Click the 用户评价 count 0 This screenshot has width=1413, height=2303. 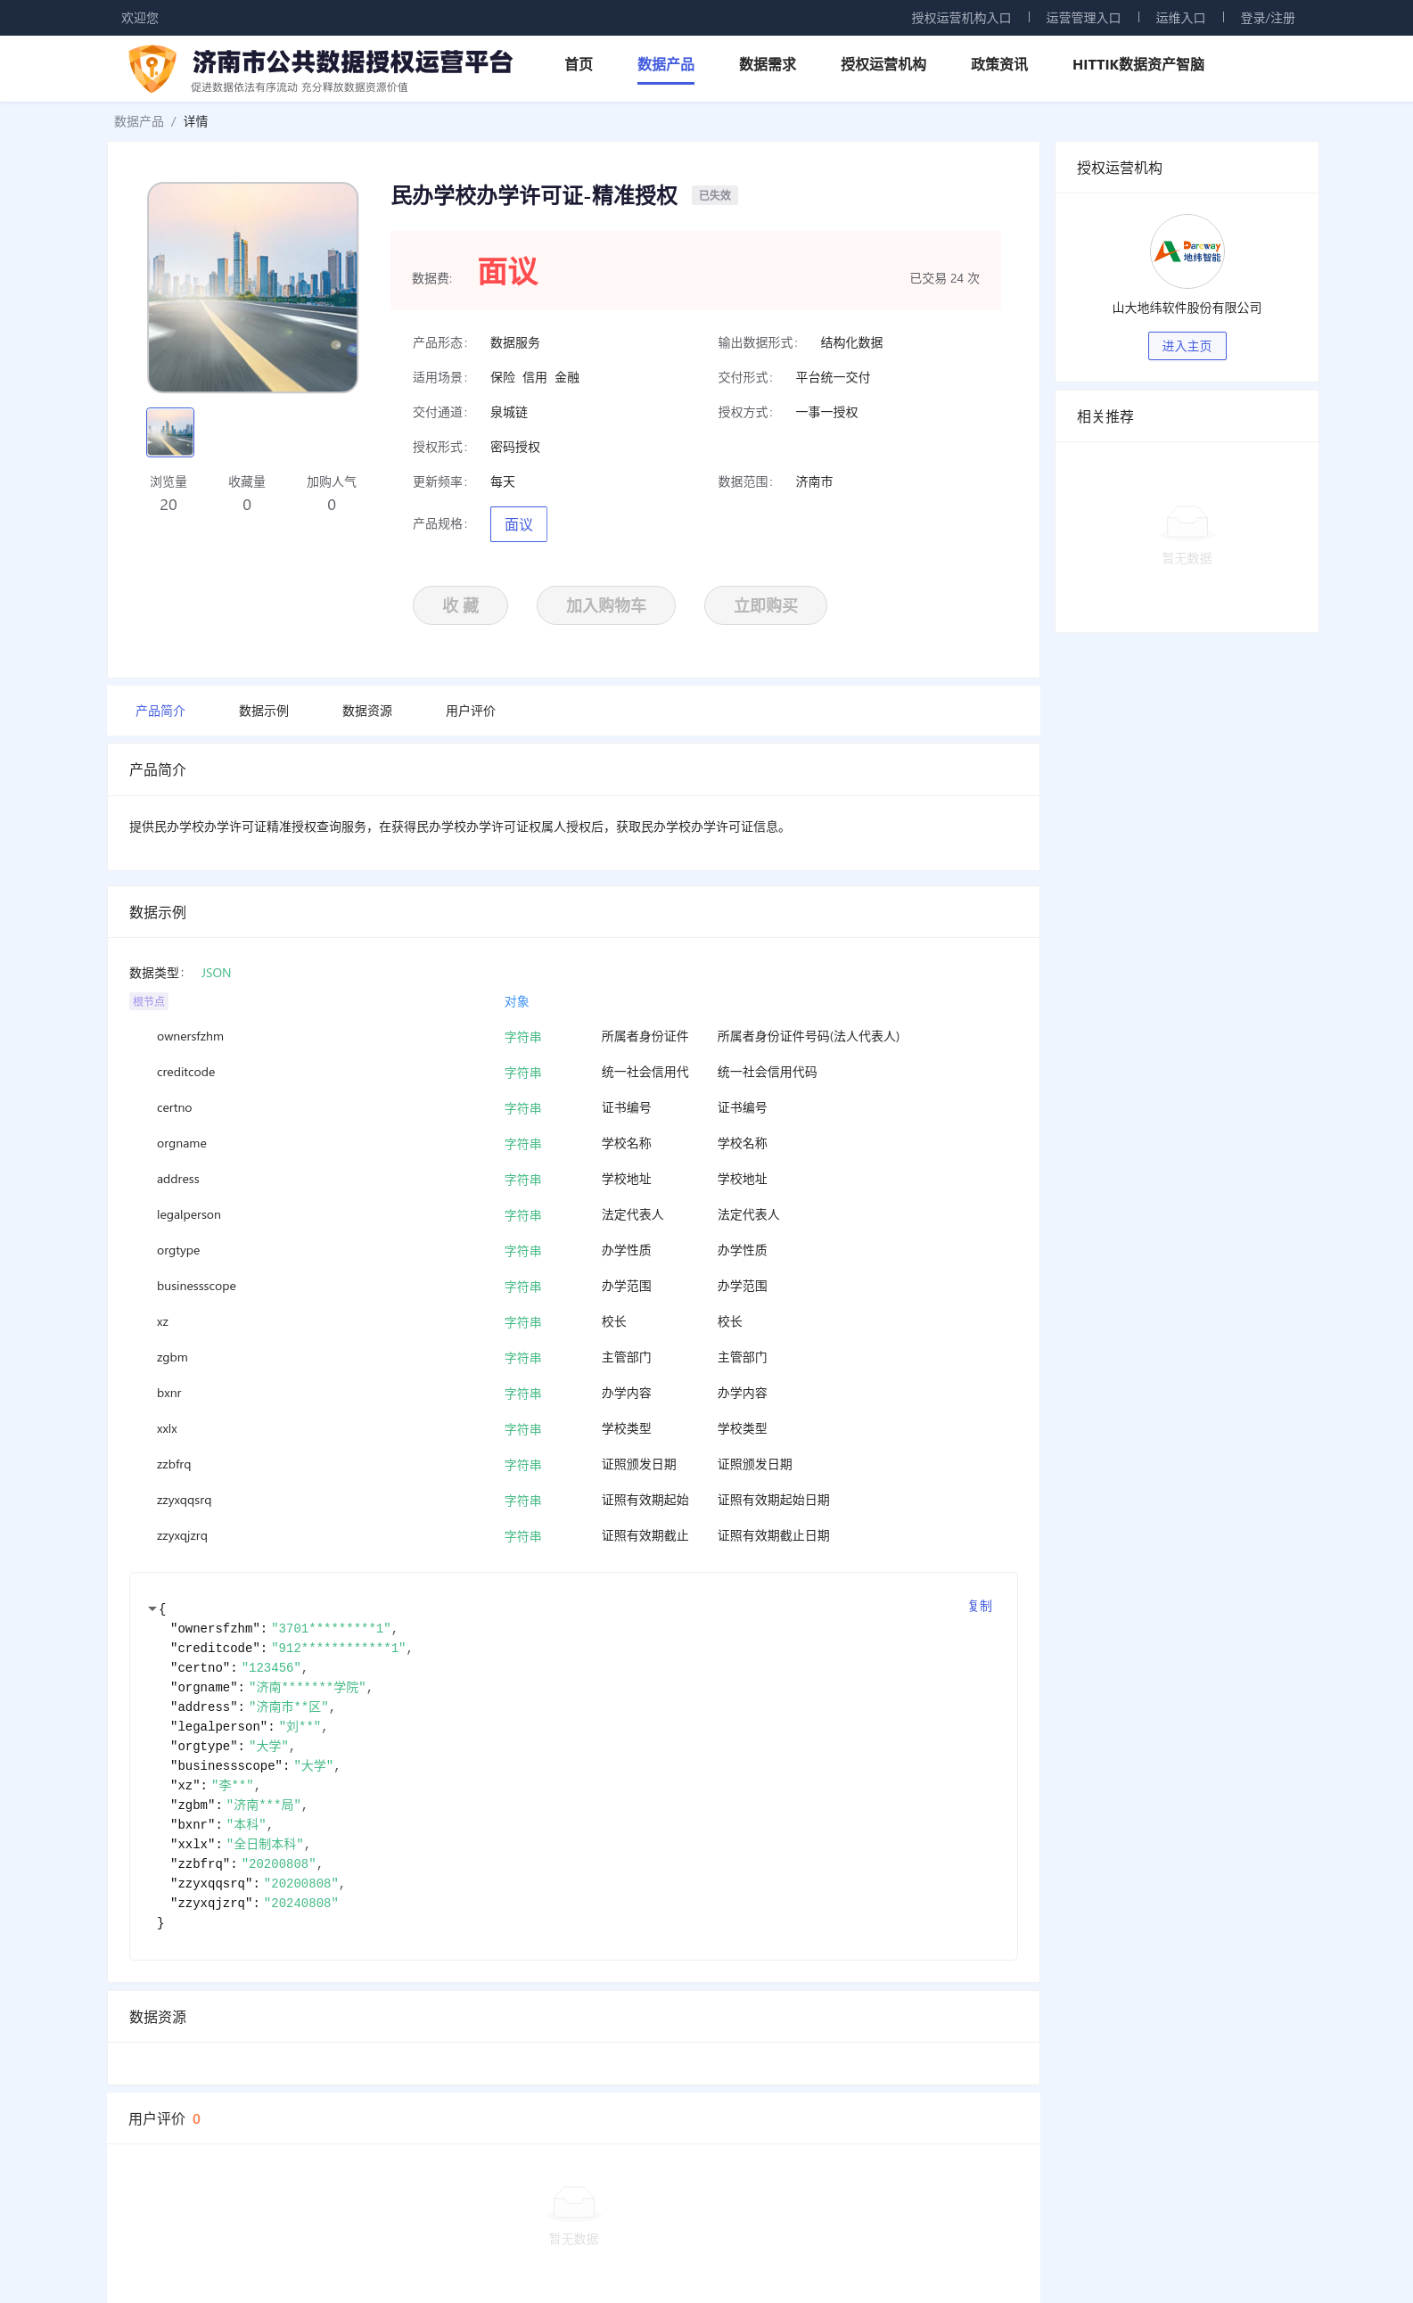tap(196, 2118)
